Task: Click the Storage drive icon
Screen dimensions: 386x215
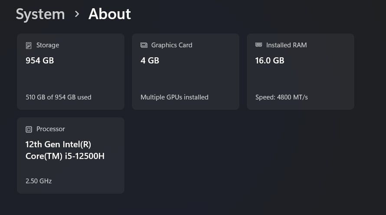Action: tap(29, 45)
